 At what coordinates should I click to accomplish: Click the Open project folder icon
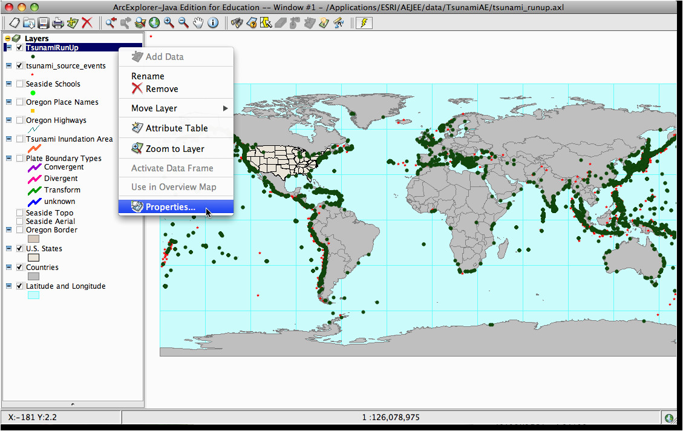click(29, 22)
